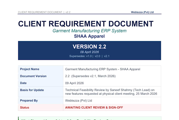Click the banner date '09 April 2026'

(x=89, y=52)
